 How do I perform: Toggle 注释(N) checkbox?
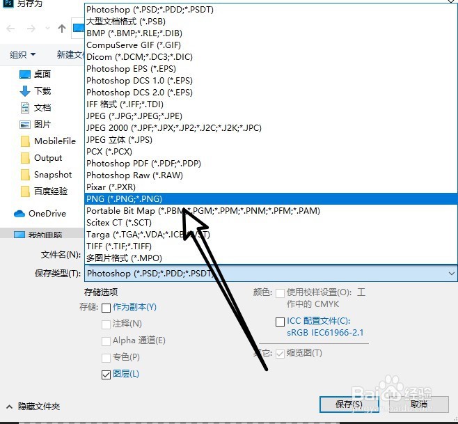click(x=106, y=324)
